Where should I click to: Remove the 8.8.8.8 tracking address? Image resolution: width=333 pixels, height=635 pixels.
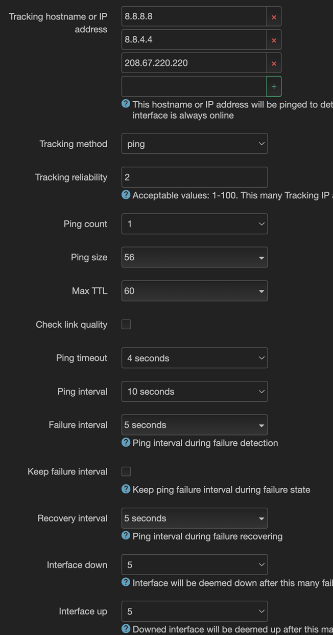274,17
